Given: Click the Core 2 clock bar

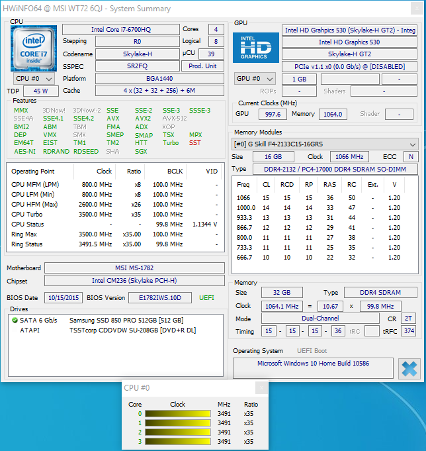Looking at the screenshot, I should (178, 432).
